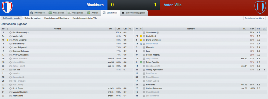Select Subir mejores jugadas tab
The height and width of the screenshot is (99, 268).
click(134, 13)
